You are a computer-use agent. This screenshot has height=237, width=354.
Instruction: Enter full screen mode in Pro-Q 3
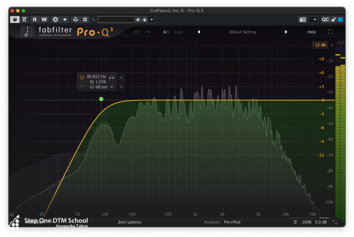tap(330, 32)
